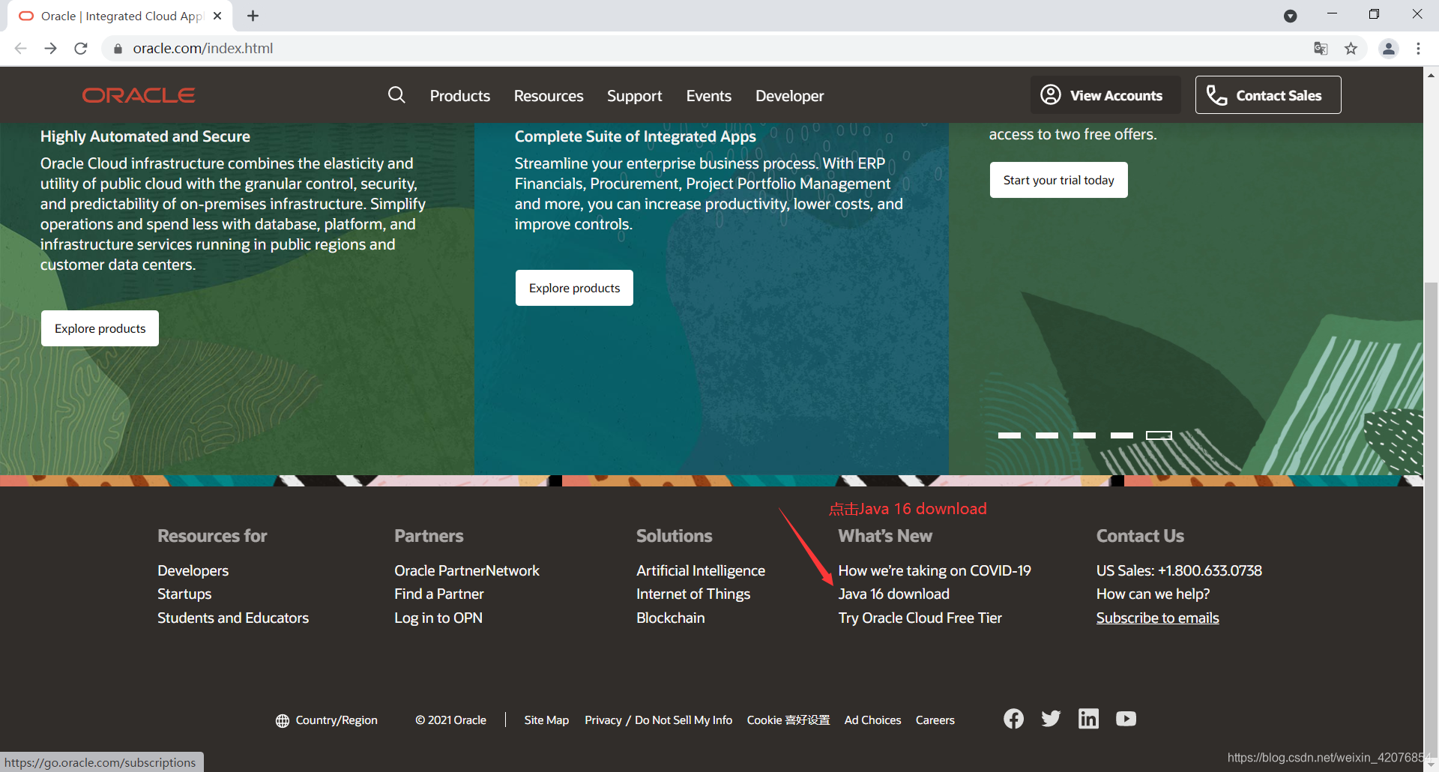This screenshot has height=772, width=1439.
Task: Click Explore products under Highly Automated and Secure
Action: tap(100, 328)
